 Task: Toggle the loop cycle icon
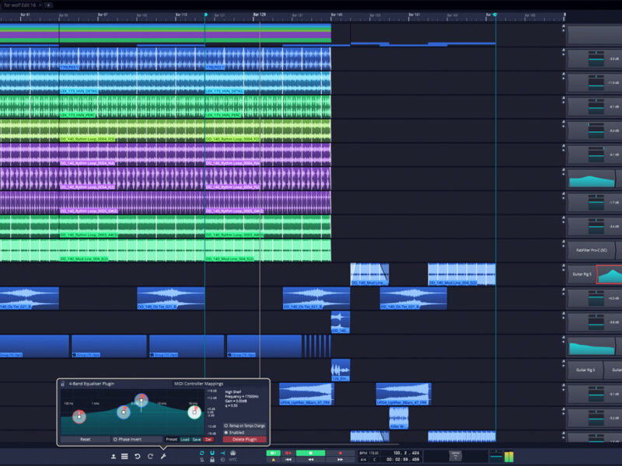[202, 453]
